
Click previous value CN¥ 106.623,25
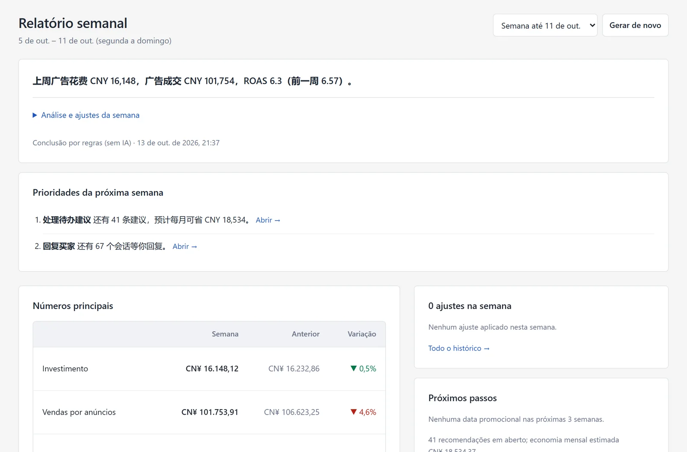[x=292, y=412]
